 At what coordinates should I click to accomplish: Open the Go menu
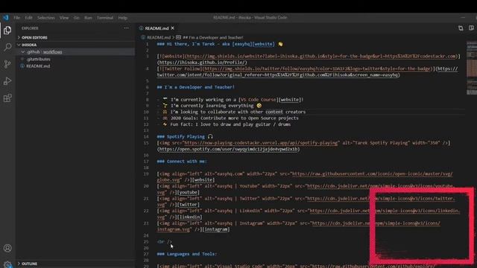click(76, 18)
